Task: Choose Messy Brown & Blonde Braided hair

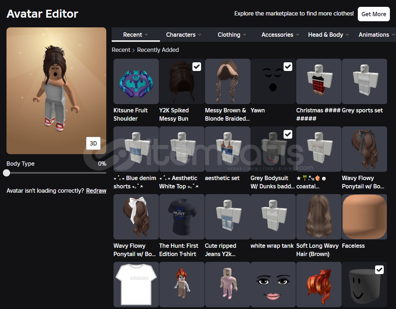Action: coord(227,82)
